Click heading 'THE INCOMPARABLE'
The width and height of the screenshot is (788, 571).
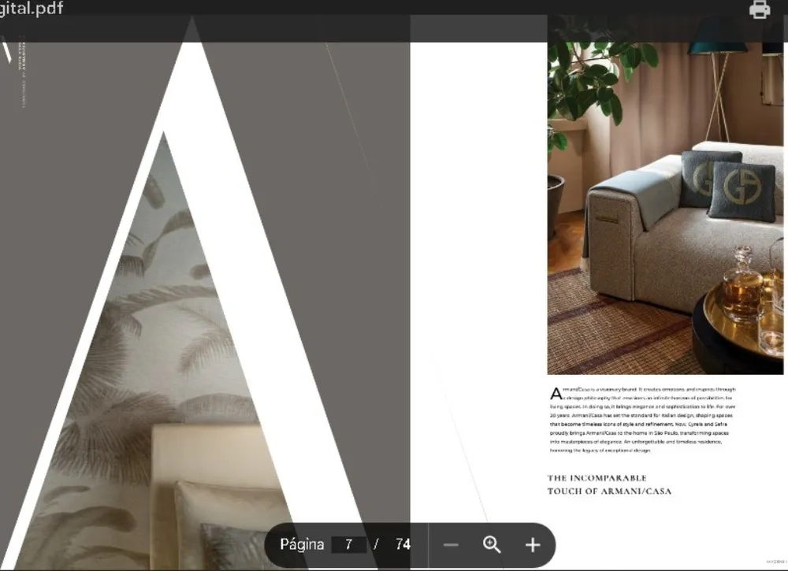click(x=597, y=478)
